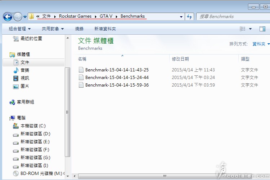The image size is (270, 180).
Task: Click the 視訊 film strip icon
Action: coord(16,78)
